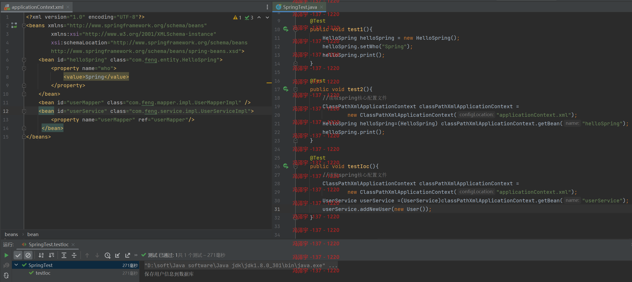Viewport: 632px width, 282px height.
Task: Show more run toolbar actions chevron
Action: pos(136,255)
